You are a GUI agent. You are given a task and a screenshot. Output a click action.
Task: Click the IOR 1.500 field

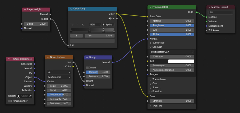[x=172, y=30]
